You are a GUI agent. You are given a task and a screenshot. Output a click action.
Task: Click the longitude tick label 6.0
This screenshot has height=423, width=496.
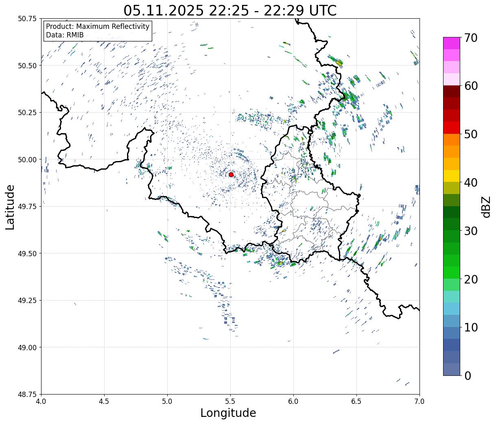[293, 401]
